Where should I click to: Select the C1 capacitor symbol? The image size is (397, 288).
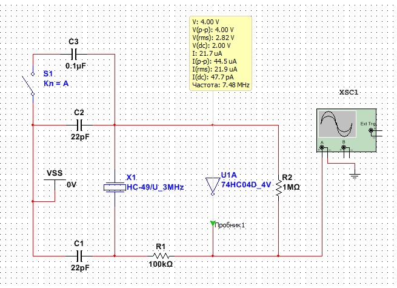(x=79, y=256)
